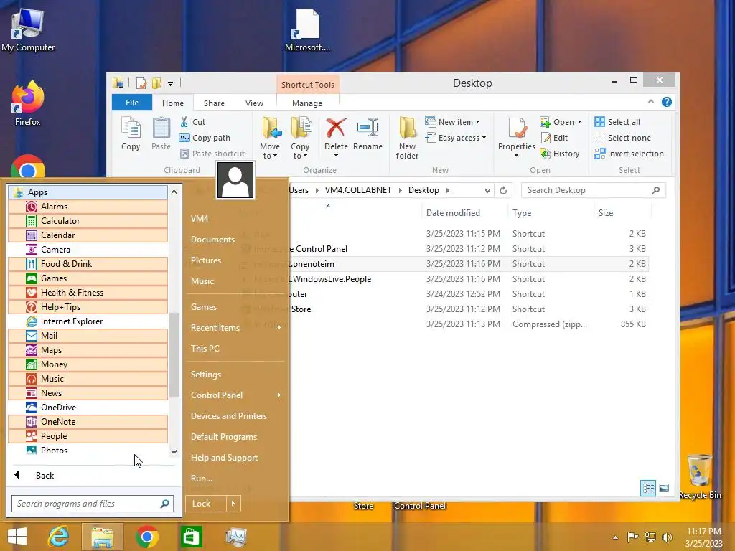Click the Search programs and files box

click(x=93, y=504)
